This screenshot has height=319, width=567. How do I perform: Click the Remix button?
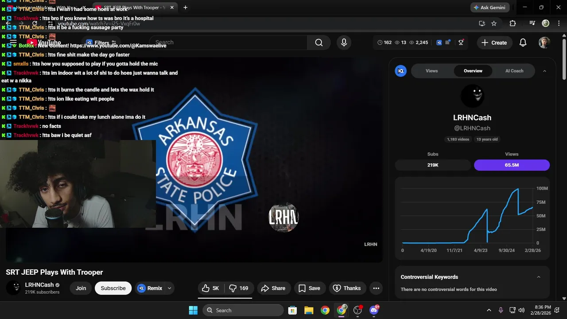click(150, 288)
